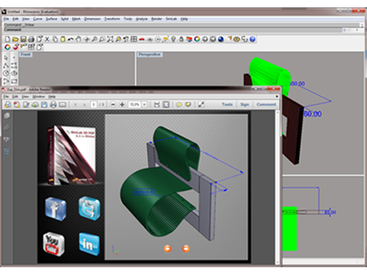Click the light bulb icon in Rhino toolbar

point(173,39)
